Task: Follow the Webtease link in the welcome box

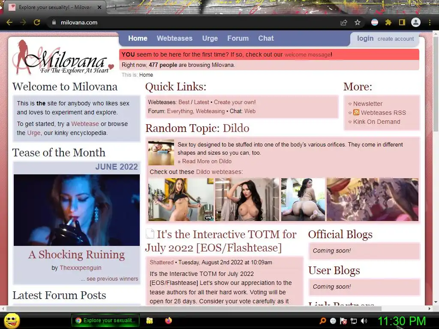Action: 85,124
